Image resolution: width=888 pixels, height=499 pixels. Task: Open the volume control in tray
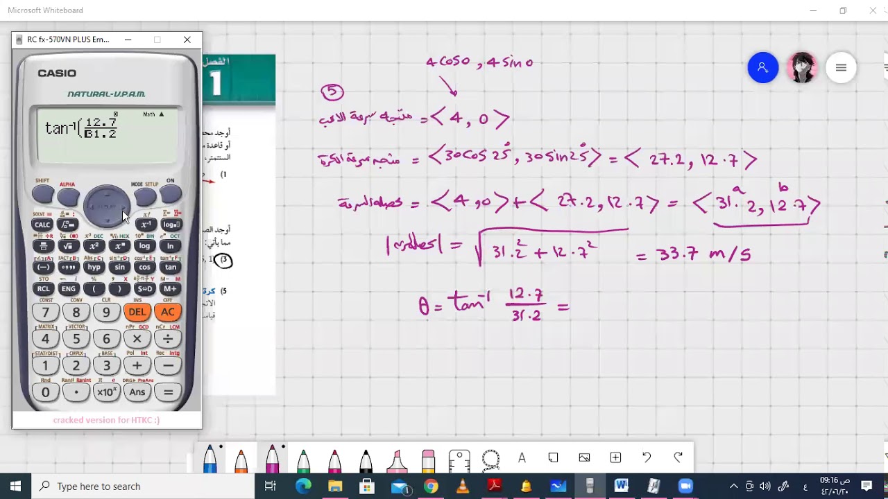click(765, 487)
